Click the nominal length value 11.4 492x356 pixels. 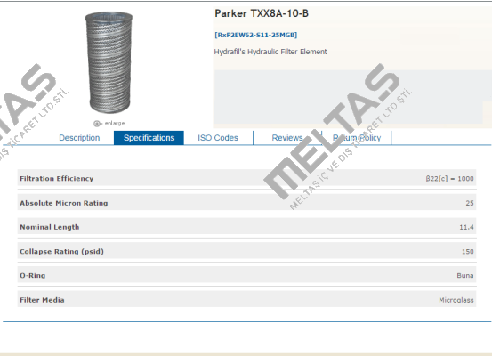(x=466, y=227)
